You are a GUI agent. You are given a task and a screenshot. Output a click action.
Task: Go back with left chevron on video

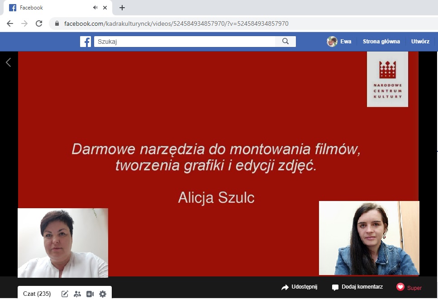coord(8,62)
